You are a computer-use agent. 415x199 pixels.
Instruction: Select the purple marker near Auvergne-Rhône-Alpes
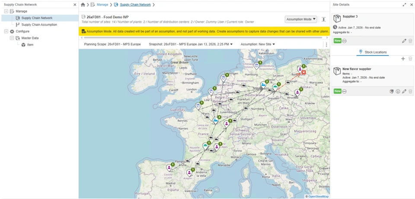click(x=217, y=147)
